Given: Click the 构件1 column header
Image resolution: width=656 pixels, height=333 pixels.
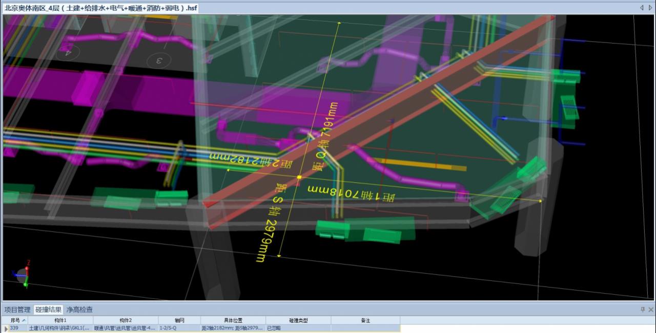Looking at the screenshot, I should pos(60,320).
